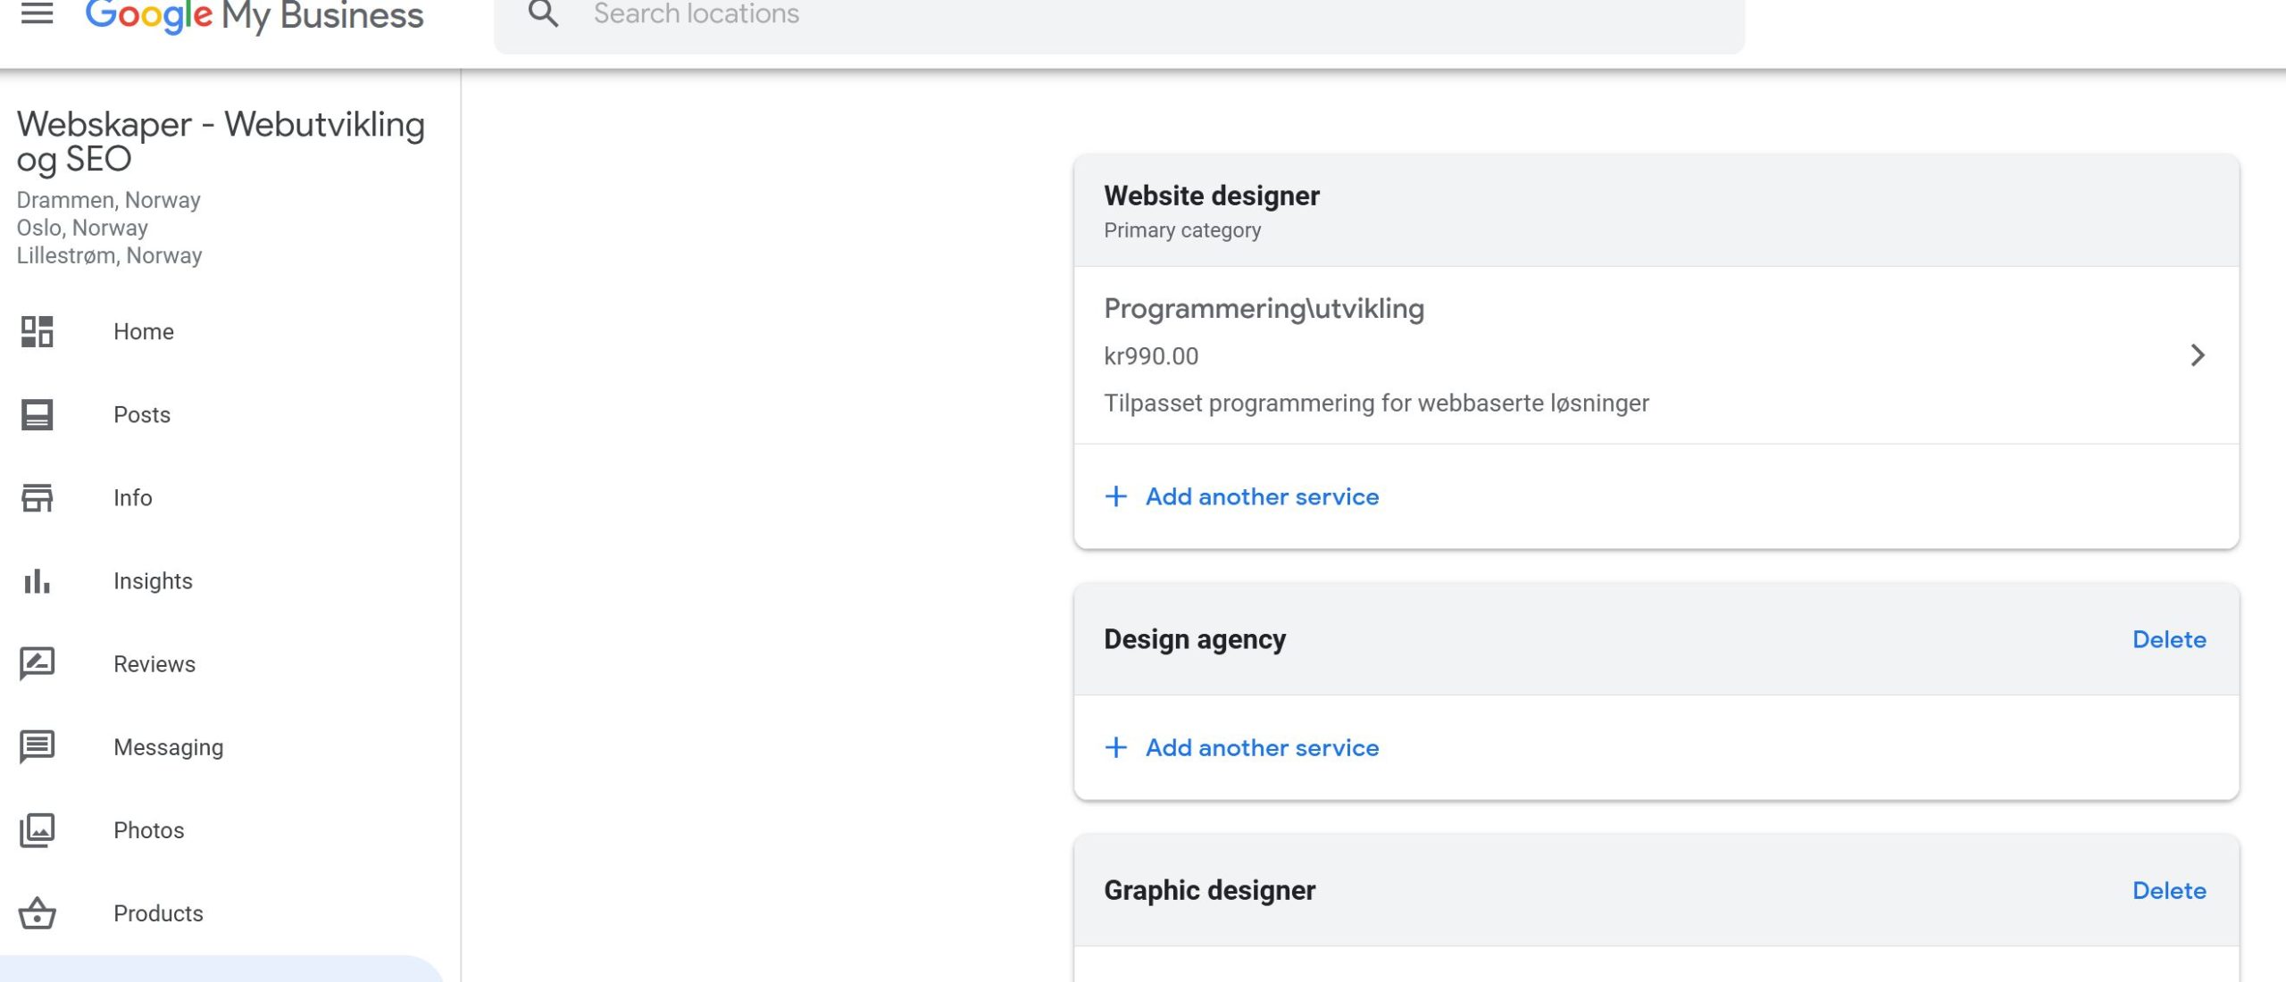
Task: Click the Reviews sidebar icon
Action: point(37,664)
